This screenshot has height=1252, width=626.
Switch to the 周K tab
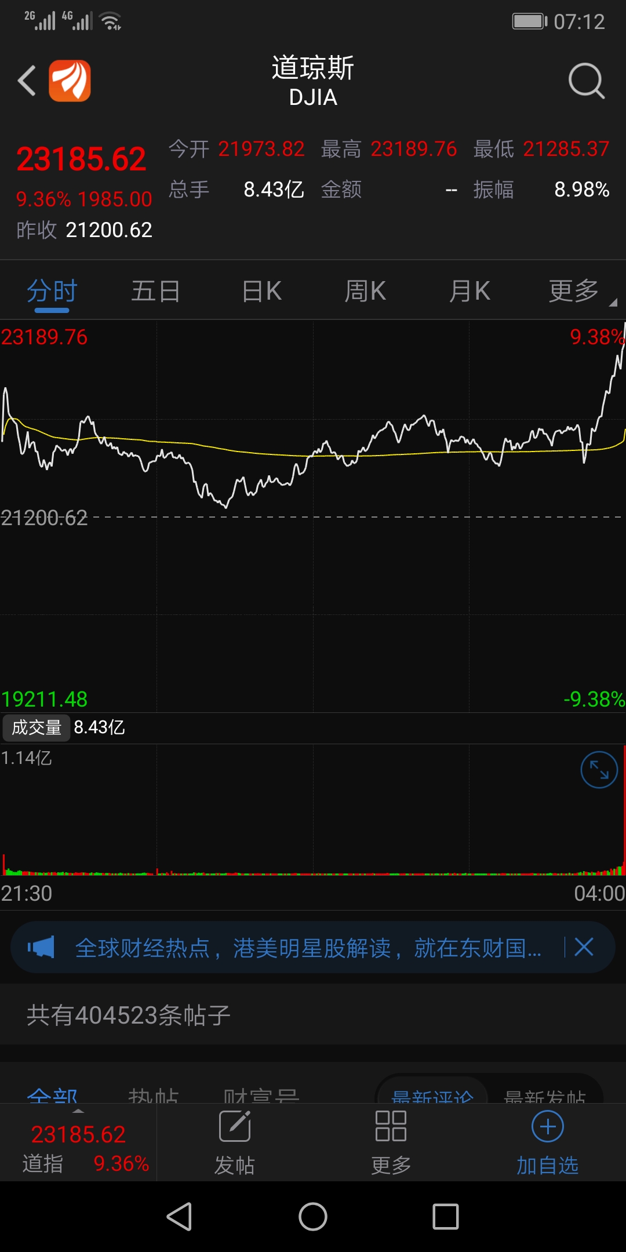[365, 291]
